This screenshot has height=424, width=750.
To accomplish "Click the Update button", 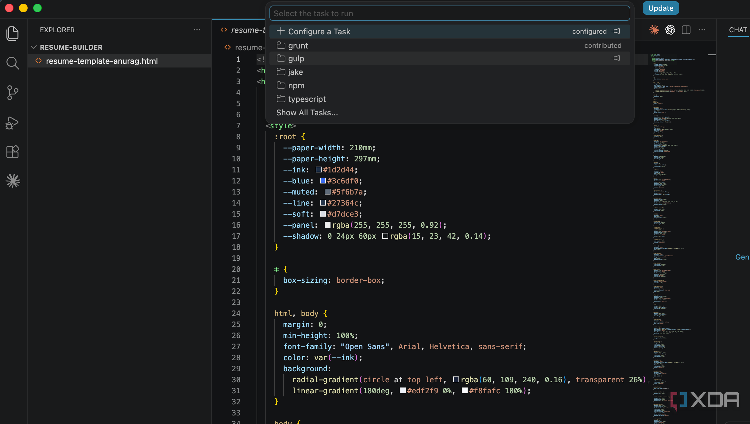I will click(661, 8).
